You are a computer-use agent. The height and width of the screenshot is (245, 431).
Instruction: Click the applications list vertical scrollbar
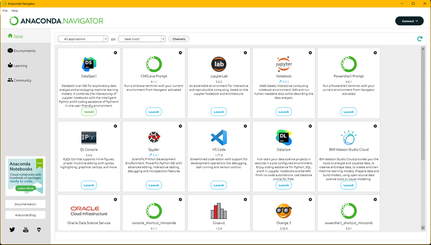(x=423, y=106)
